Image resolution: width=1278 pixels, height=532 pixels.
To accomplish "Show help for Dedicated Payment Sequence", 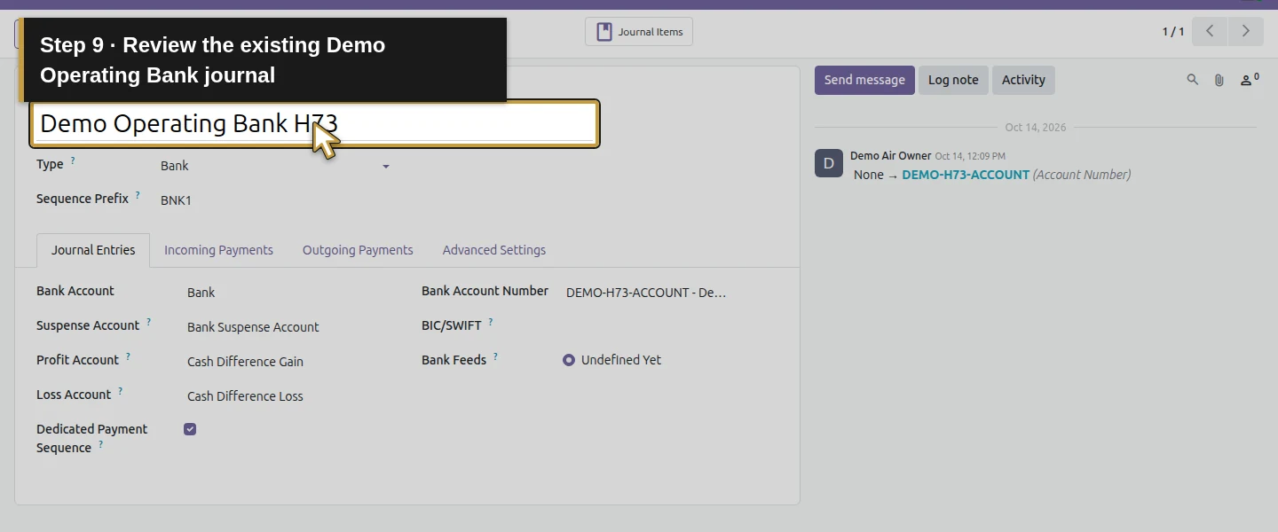I will [100, 444].
